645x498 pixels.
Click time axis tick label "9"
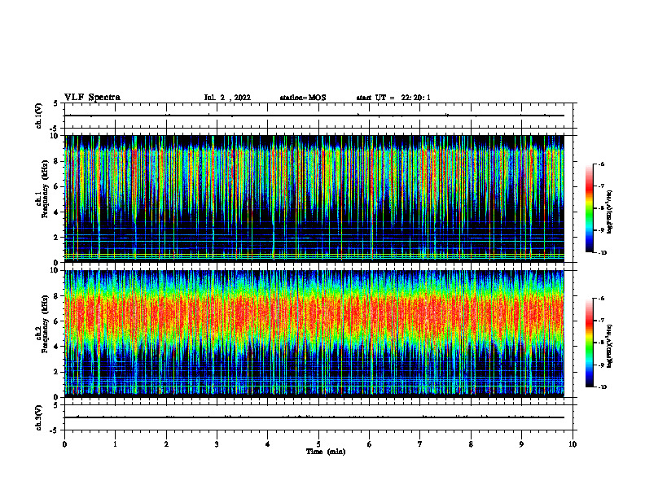tap(521, 444)
